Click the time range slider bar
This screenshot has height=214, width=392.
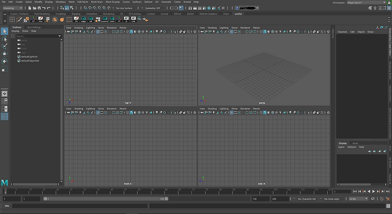tap(106, 199)
